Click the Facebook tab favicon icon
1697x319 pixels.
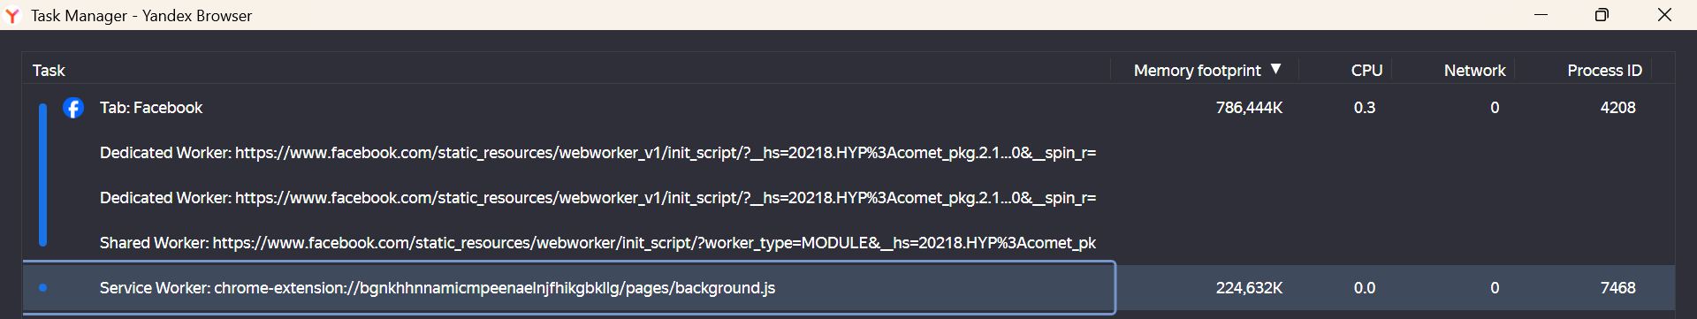click(x=73, y=108)
